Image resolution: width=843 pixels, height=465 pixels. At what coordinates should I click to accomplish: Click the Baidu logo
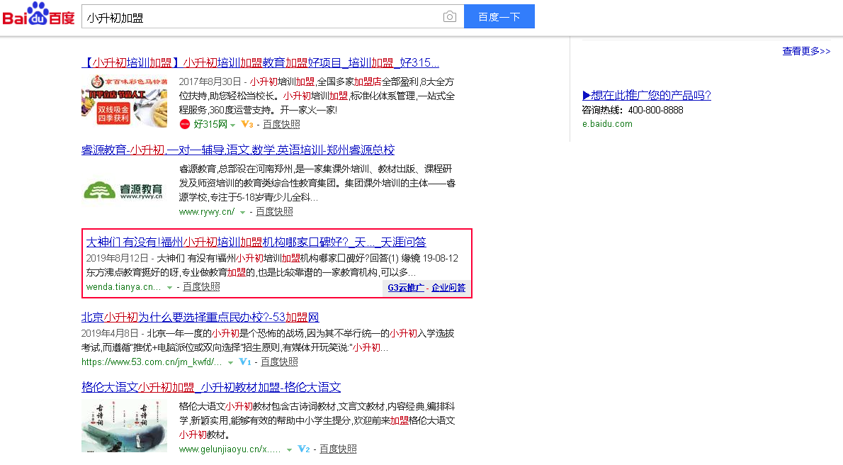pos(39,14)
